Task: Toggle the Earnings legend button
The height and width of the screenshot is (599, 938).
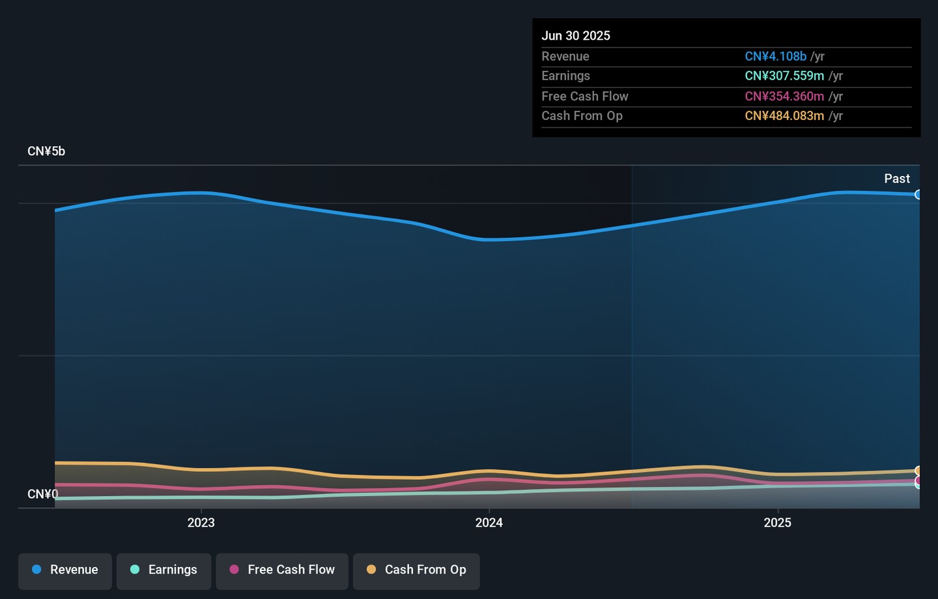Action: tap(163, 571)
